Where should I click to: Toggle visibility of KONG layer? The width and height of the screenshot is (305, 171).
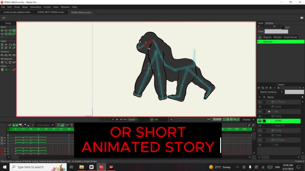tap(260, 121)
